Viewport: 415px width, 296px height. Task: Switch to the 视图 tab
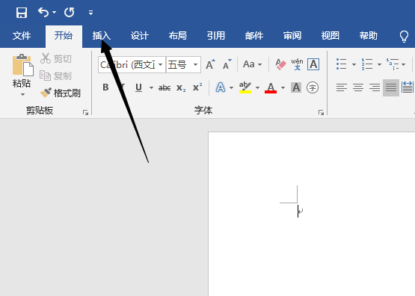click(x=331, y=35)
